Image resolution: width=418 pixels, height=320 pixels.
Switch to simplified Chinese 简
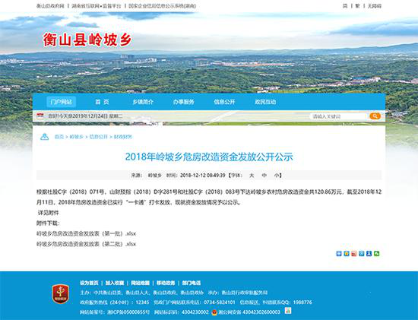tap(345, 6)
